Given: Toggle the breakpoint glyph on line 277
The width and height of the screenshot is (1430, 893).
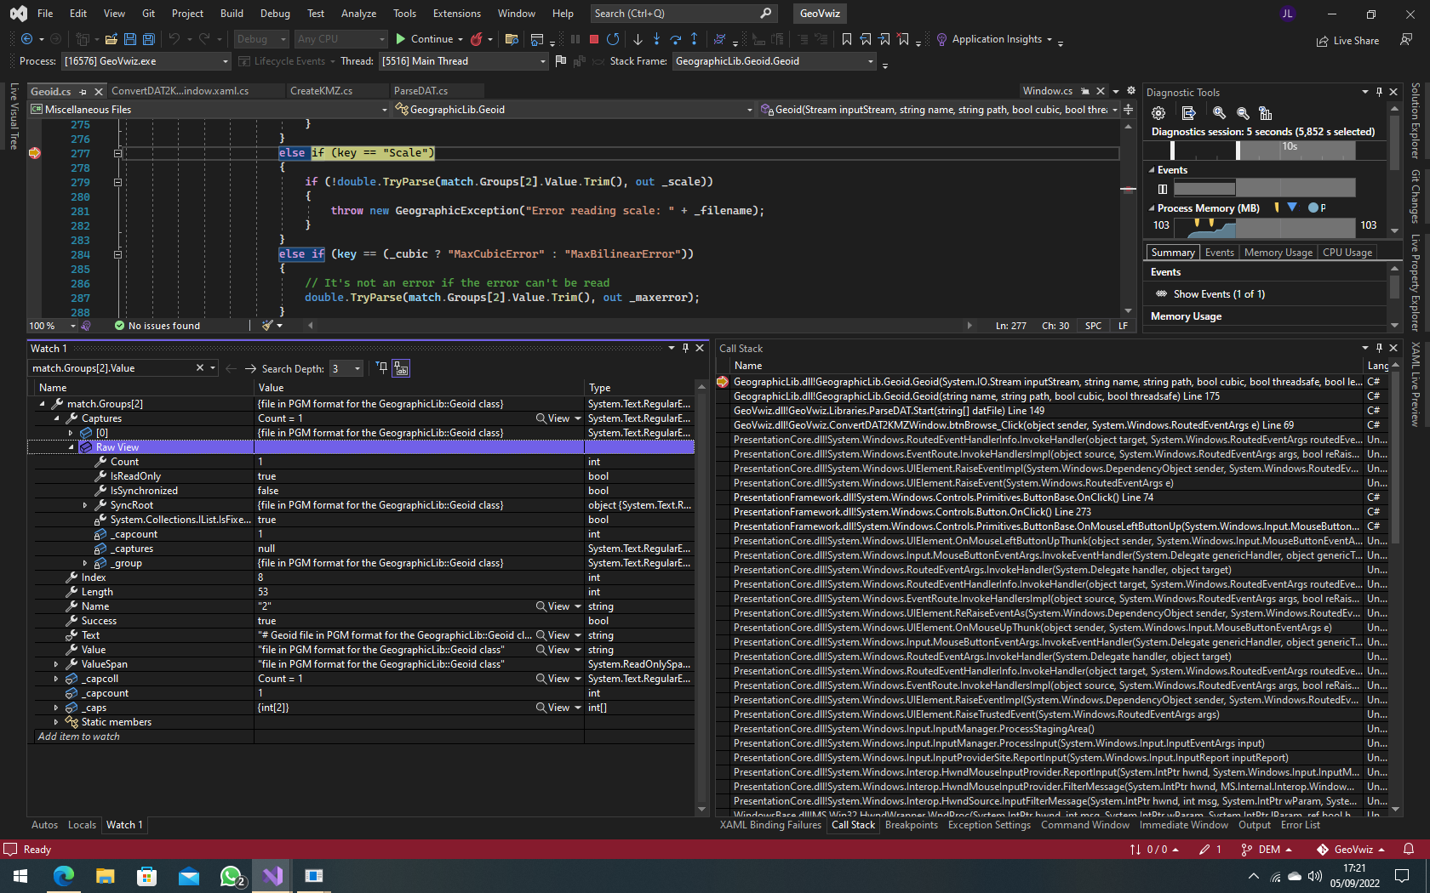Looking at the screenshot, I should pos(35,154).
